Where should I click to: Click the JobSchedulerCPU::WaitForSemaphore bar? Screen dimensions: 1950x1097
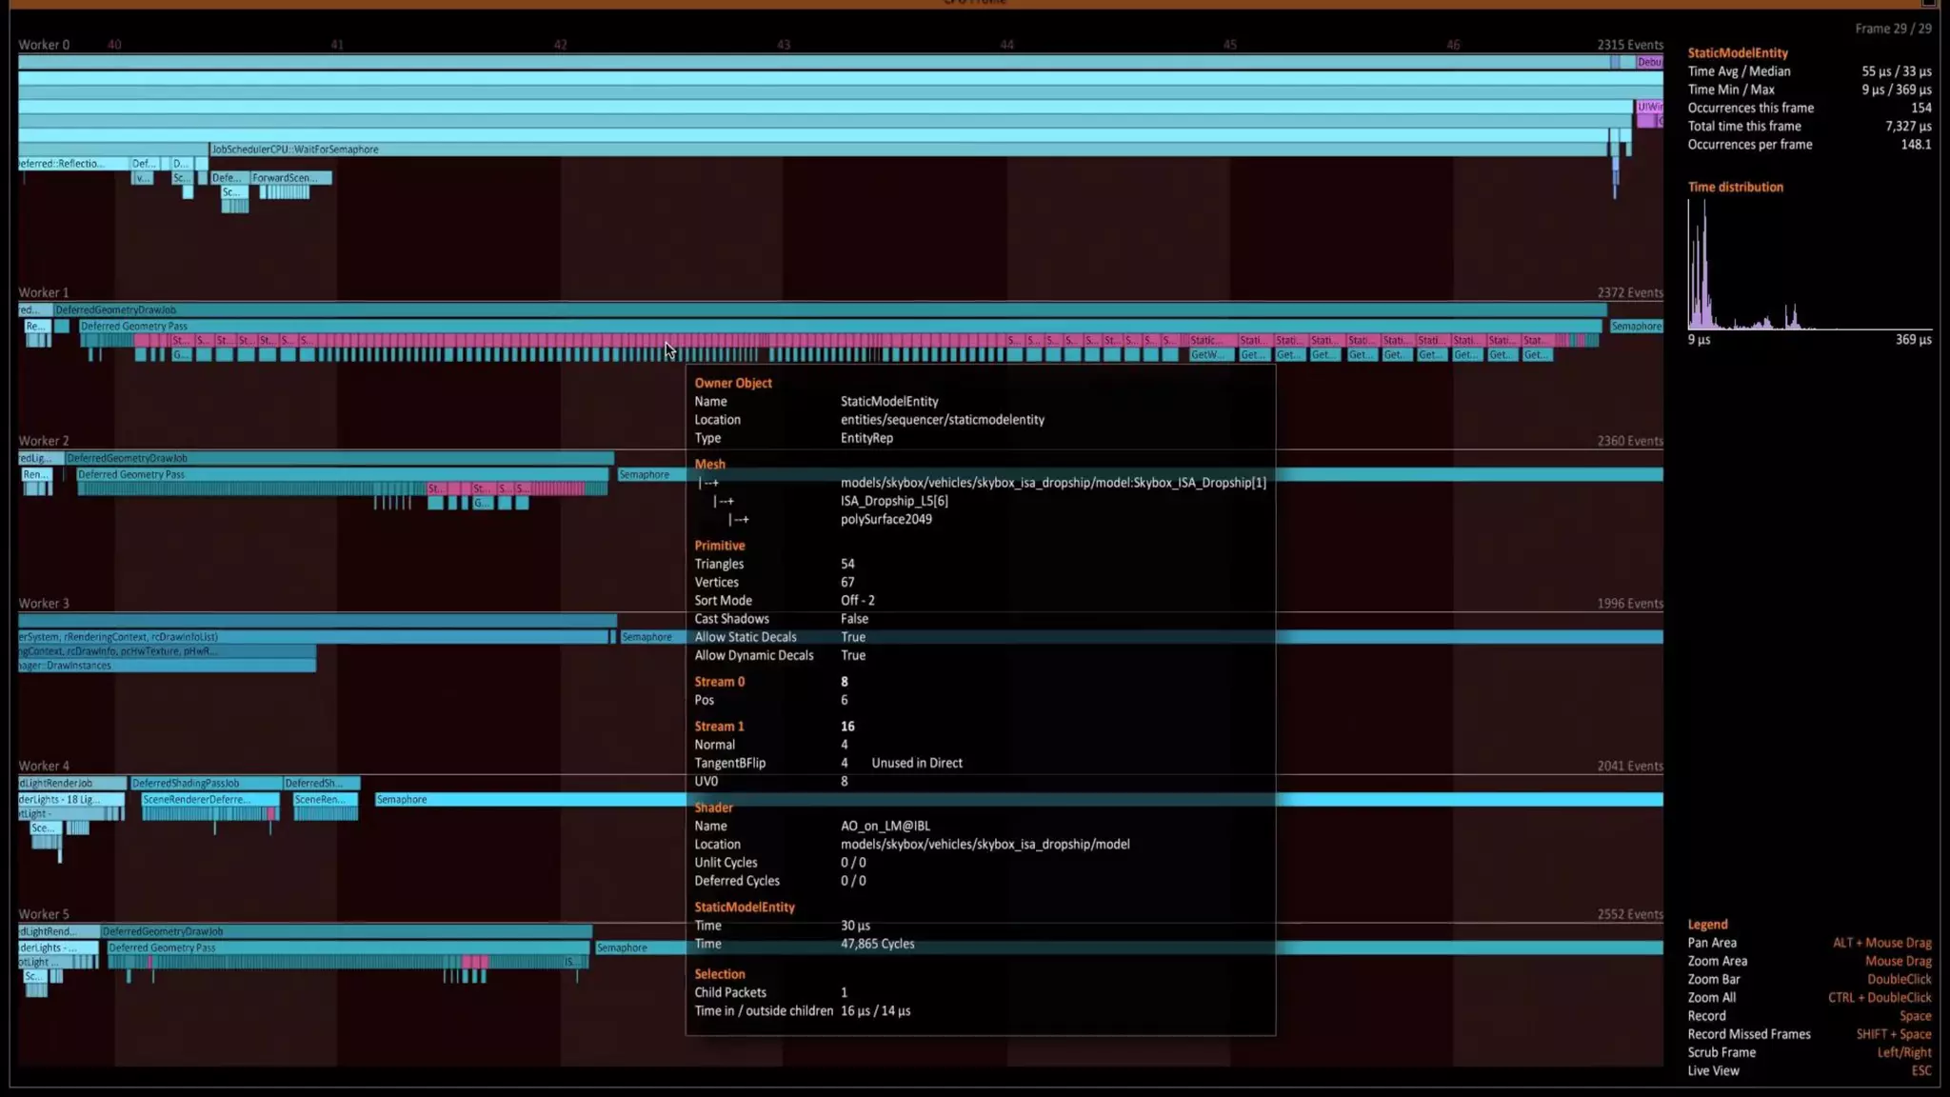pyautogui.click(x=571, y=150)
